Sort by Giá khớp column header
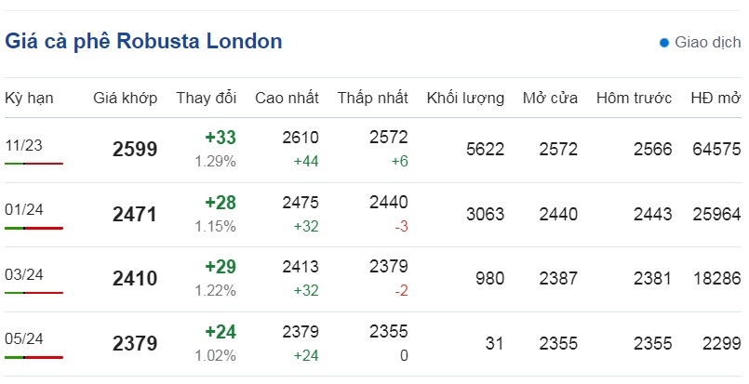Viewport: 749px width, 384px height. coord(126,98)
